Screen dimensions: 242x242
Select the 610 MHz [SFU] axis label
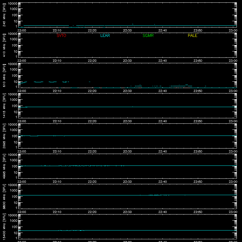tap(4, 76)
